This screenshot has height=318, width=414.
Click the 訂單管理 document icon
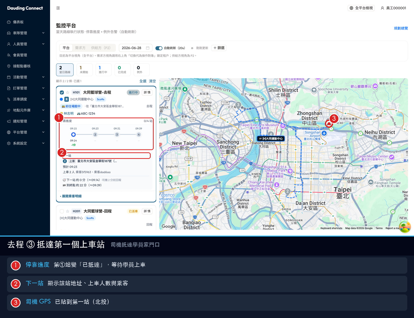point(9,88)
